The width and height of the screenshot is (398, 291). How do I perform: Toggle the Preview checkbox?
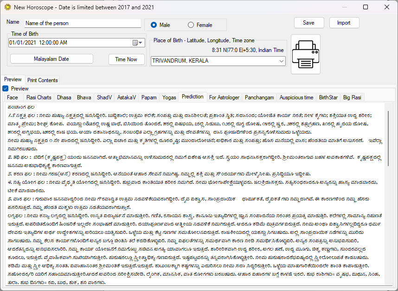(5, 89)
